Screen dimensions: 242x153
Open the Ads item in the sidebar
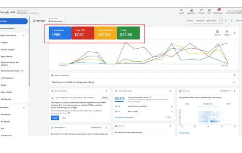point(2,129)
